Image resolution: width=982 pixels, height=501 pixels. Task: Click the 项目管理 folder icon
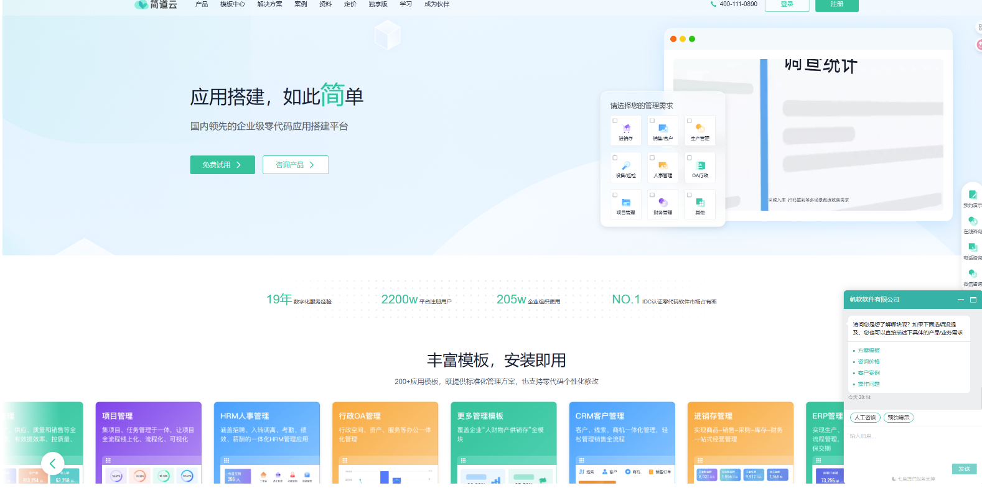click(626, 203)
